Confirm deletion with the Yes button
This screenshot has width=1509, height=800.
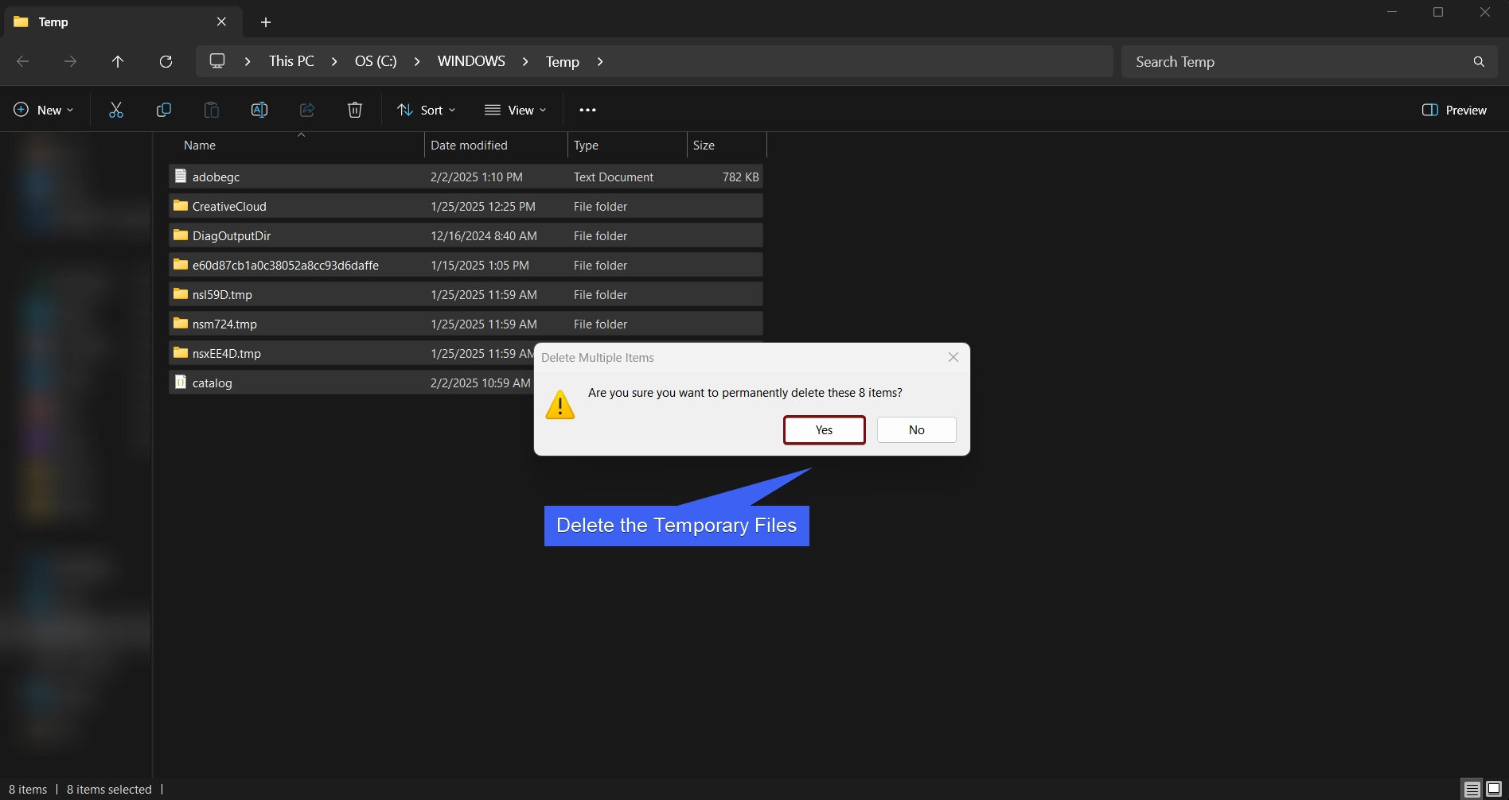pos(825,429)
